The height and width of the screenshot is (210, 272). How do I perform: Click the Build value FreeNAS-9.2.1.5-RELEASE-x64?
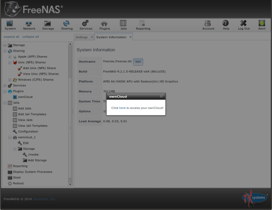click(134, 72)
